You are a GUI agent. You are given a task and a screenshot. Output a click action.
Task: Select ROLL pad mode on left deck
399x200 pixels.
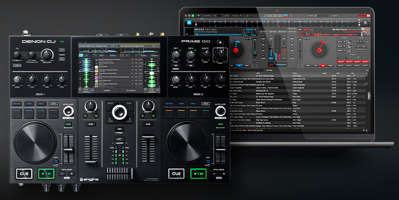pos(41,103)
